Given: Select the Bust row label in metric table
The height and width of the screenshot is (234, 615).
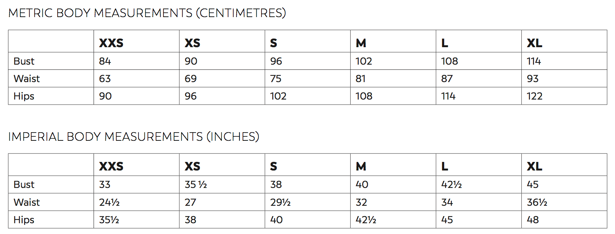Looking at the screenshot, I should coord(24,61).
